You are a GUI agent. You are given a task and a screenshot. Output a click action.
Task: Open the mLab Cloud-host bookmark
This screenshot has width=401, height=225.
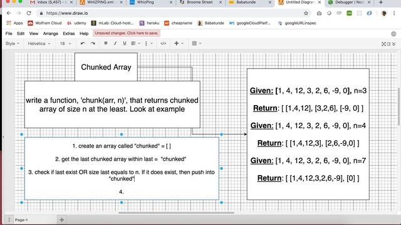(113, 23)
